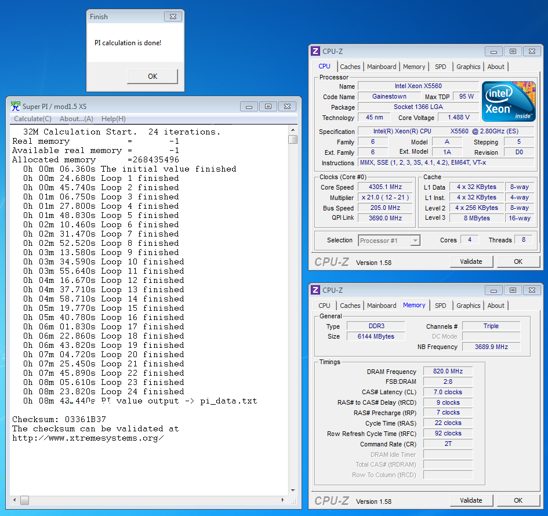Click the empty DRAM Idle Timer field
Screen dimensions: 548x516
(x=448, y=454)
